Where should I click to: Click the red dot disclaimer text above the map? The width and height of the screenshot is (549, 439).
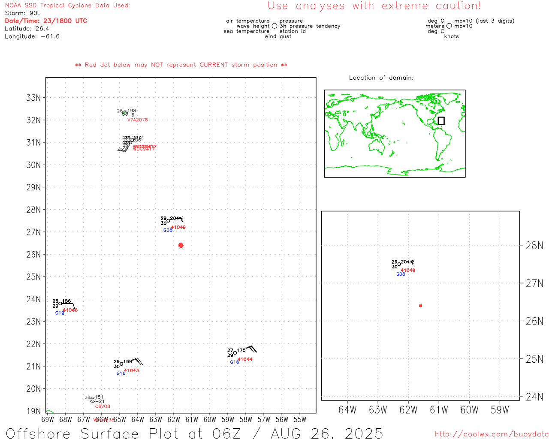click(x=181, y=65)
